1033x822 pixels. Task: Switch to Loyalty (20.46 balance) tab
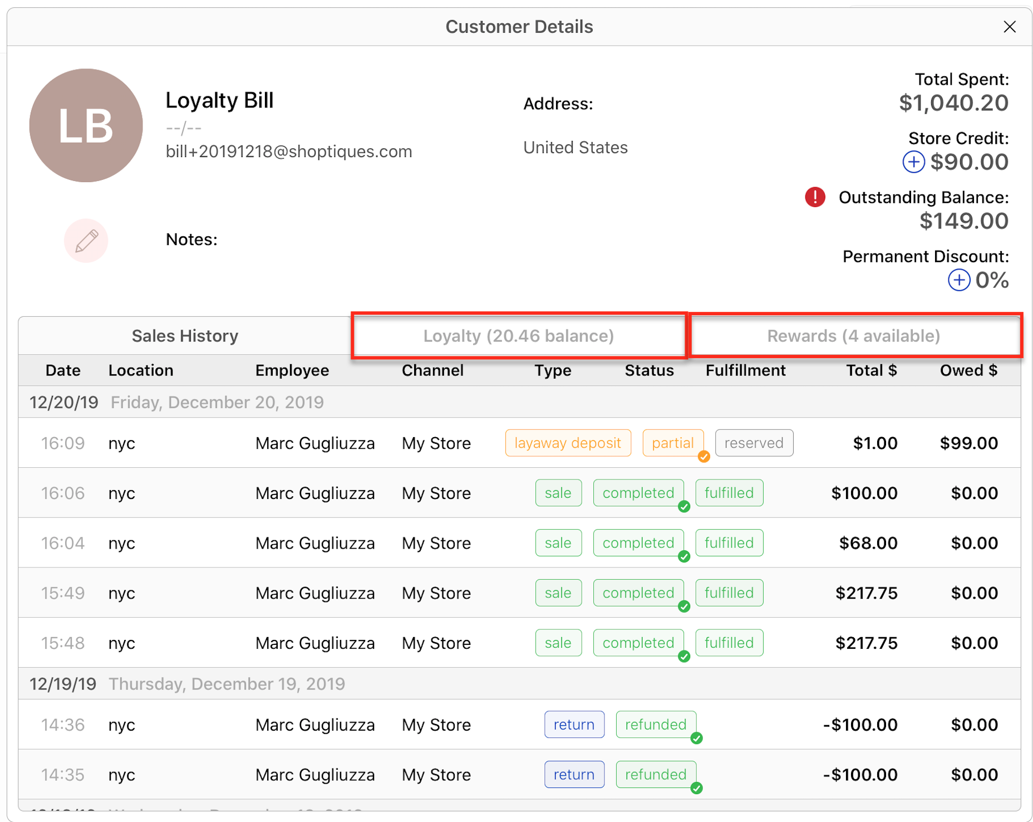519,336
